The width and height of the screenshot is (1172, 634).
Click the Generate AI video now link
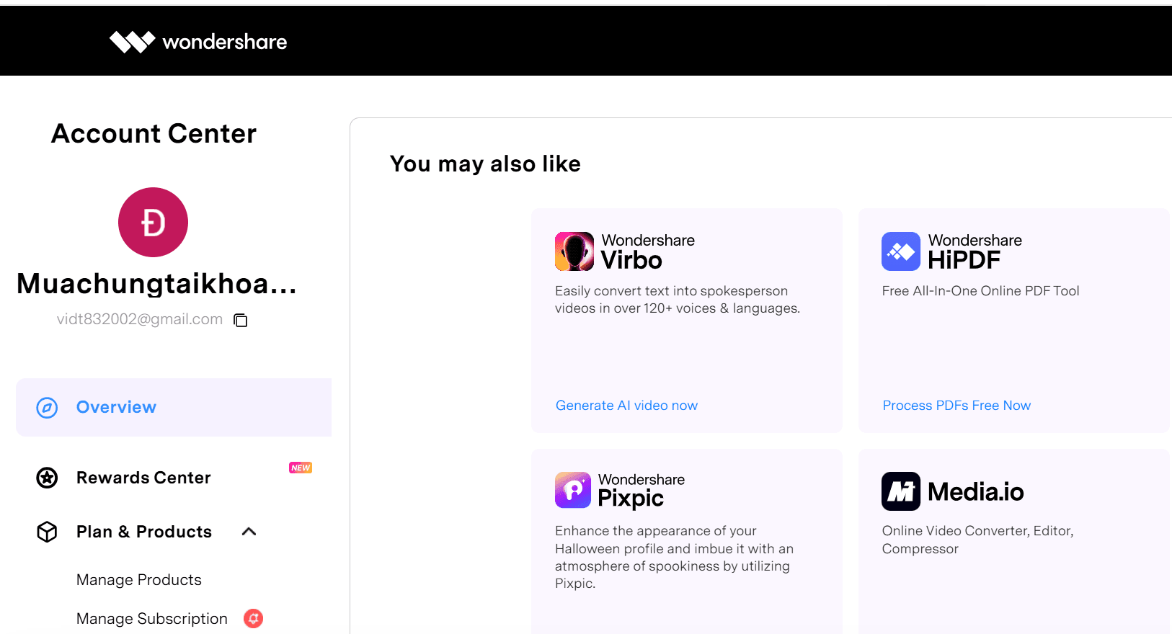tap(626, 406)
